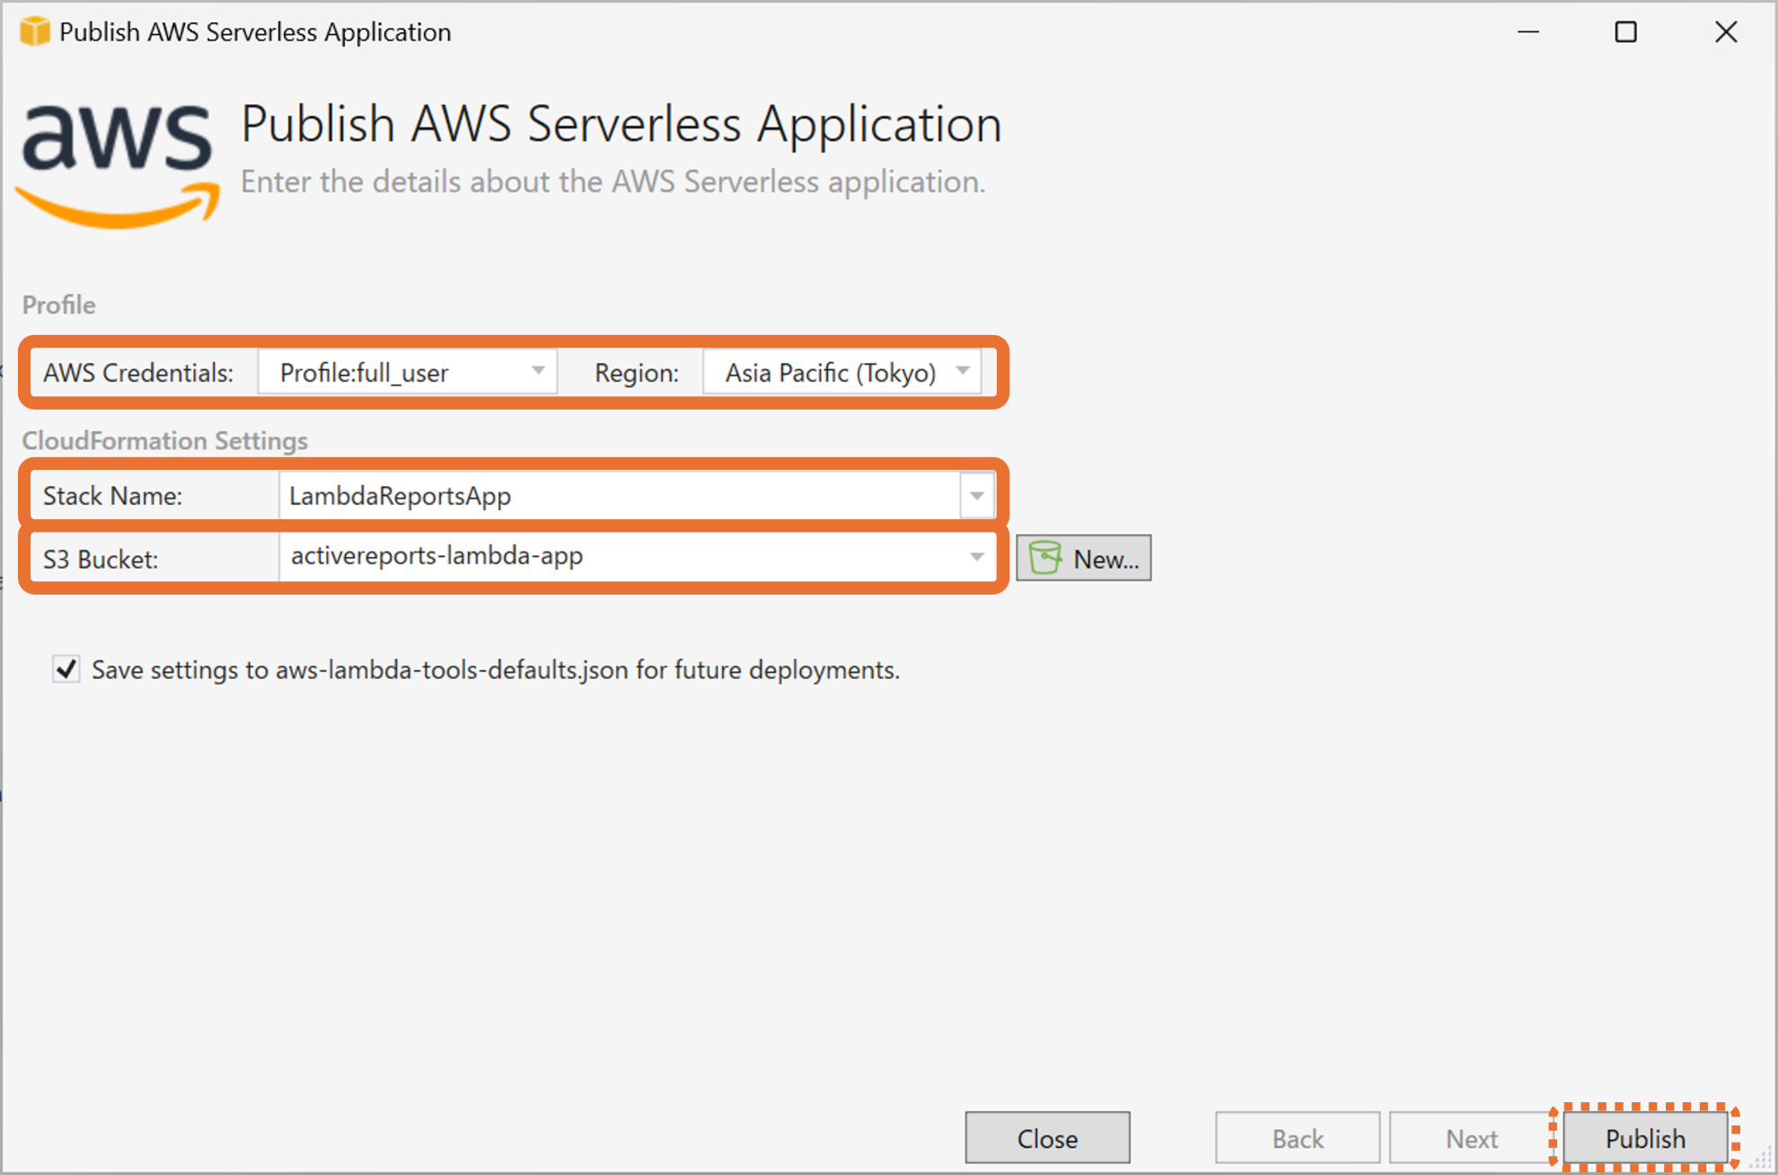Click the "AWS Credentials:" label
The image size is (1778, 1175).
pos(138,373)
